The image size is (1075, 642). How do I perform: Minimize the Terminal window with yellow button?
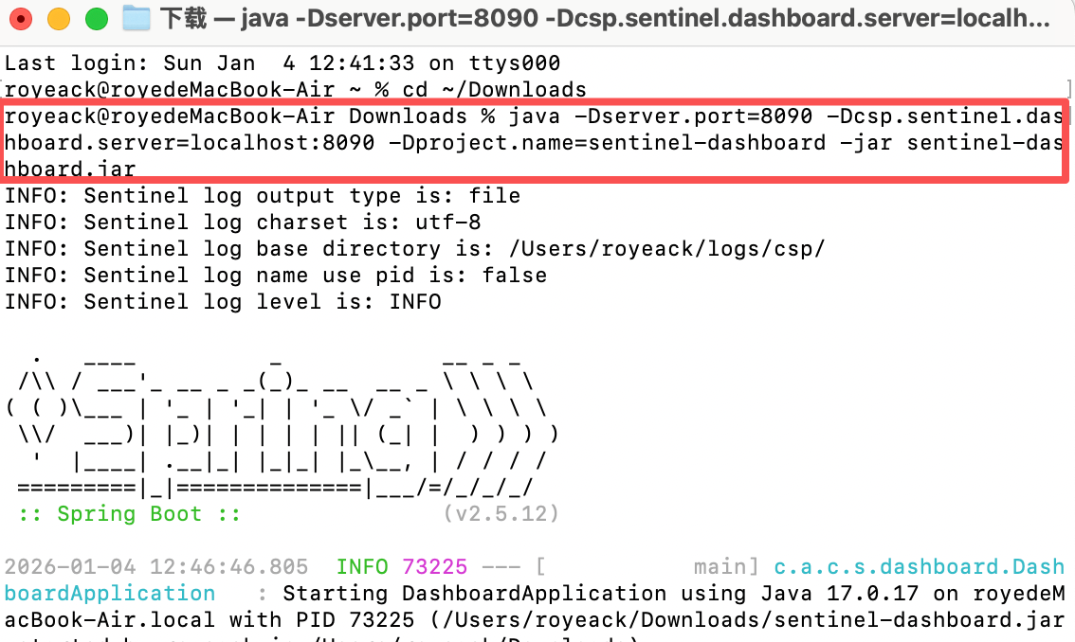[x=59, y=19]
